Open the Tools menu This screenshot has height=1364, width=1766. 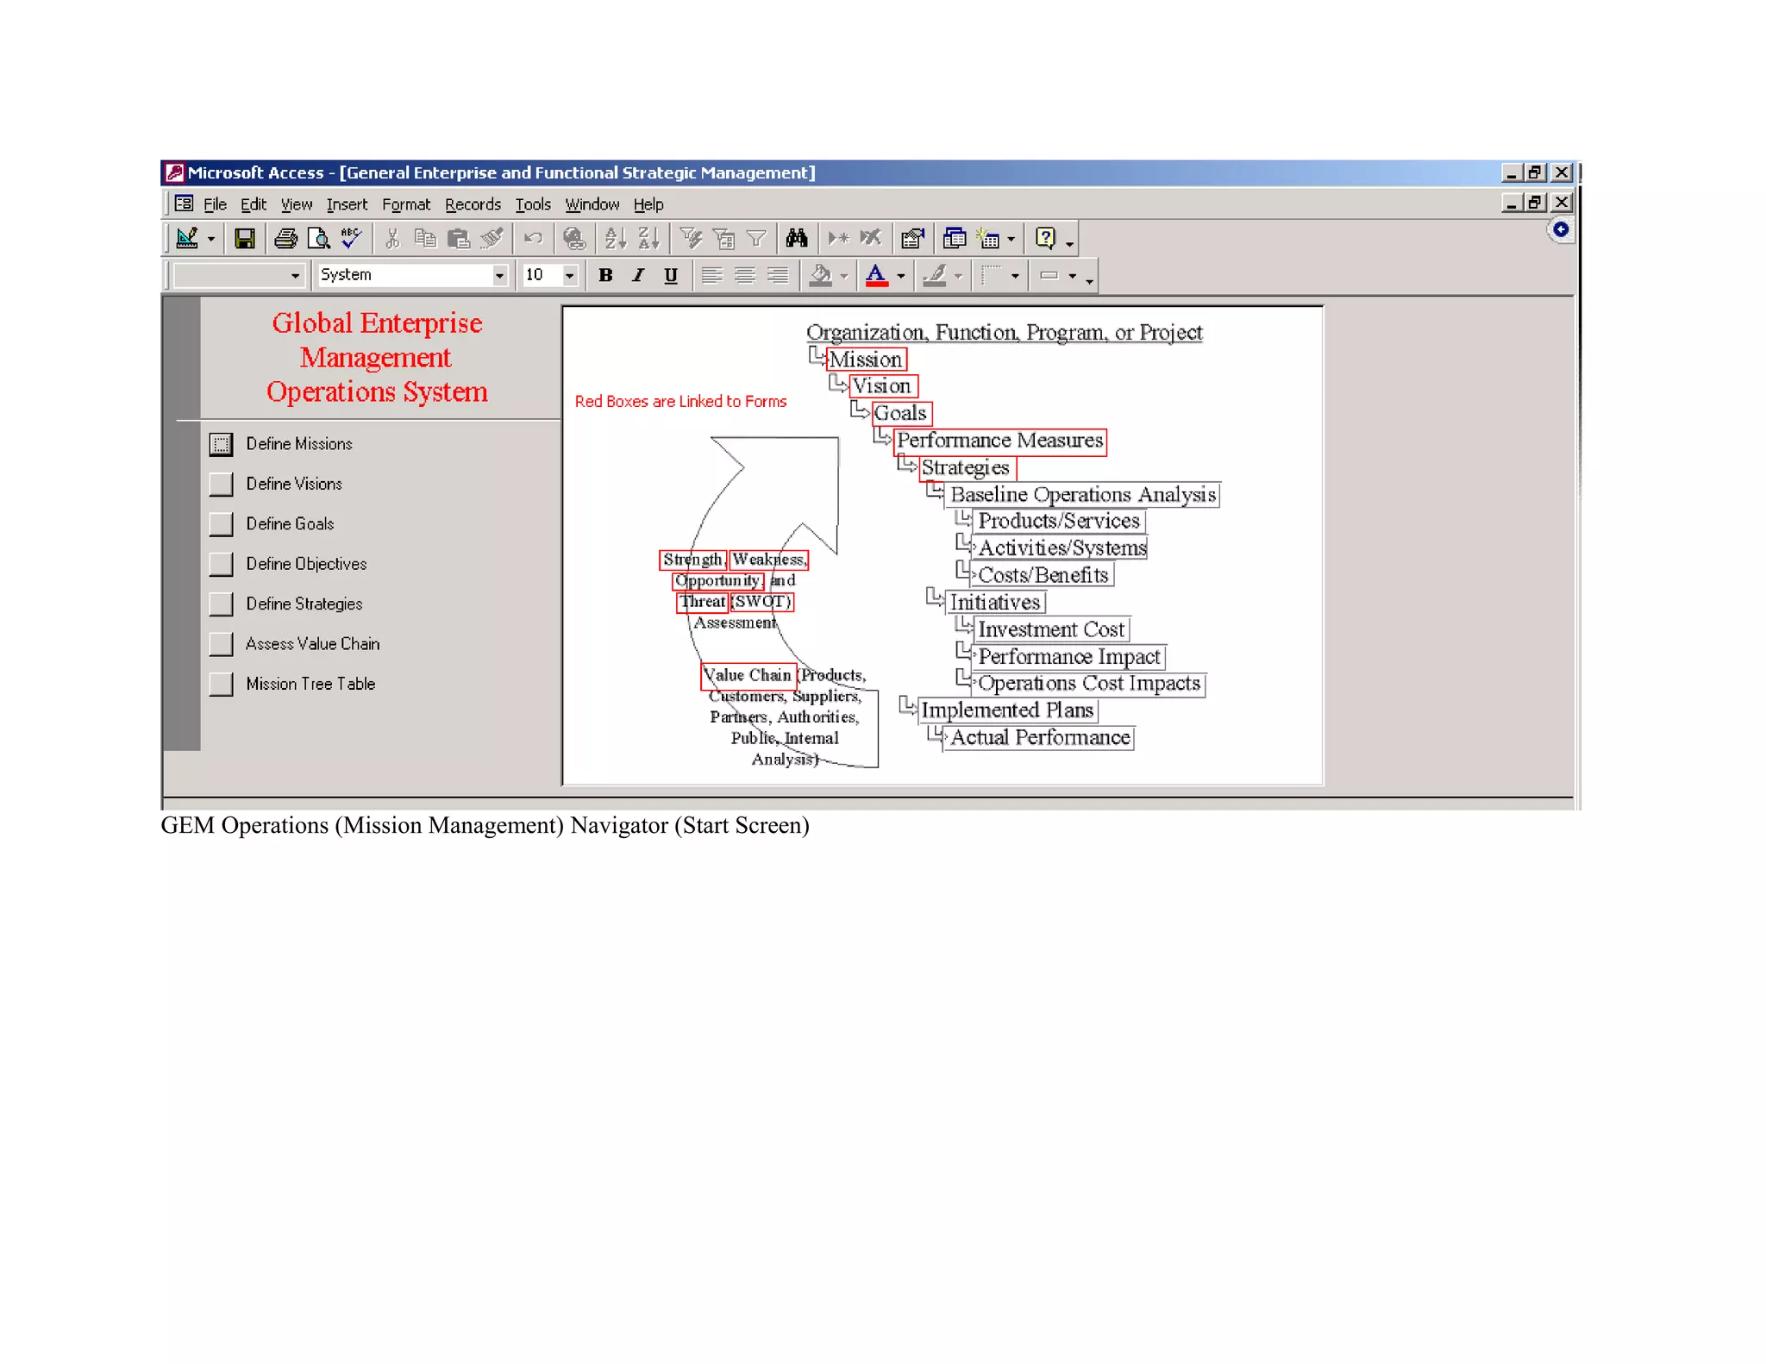[x=533, y=204]
